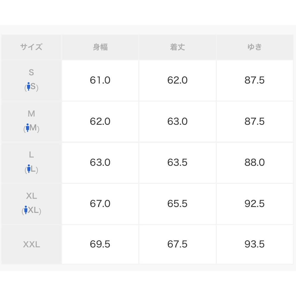Select the 着丈 column header
Image resolution: width=296 pixels, height=296 pixels.
[177, 47]
